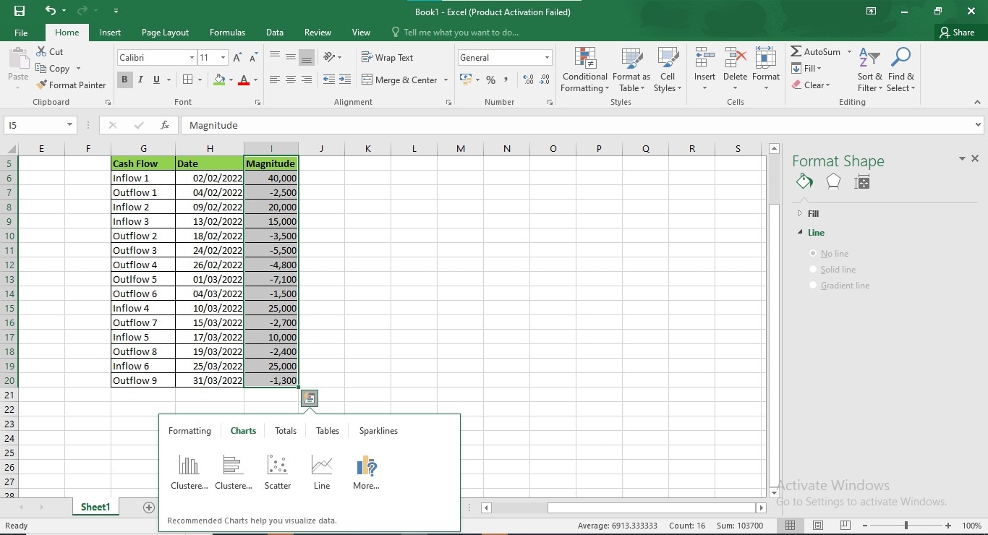This screenshot has height=535, width=988.
Task: Click the Copy button
Action: click(x=53, y=69)
